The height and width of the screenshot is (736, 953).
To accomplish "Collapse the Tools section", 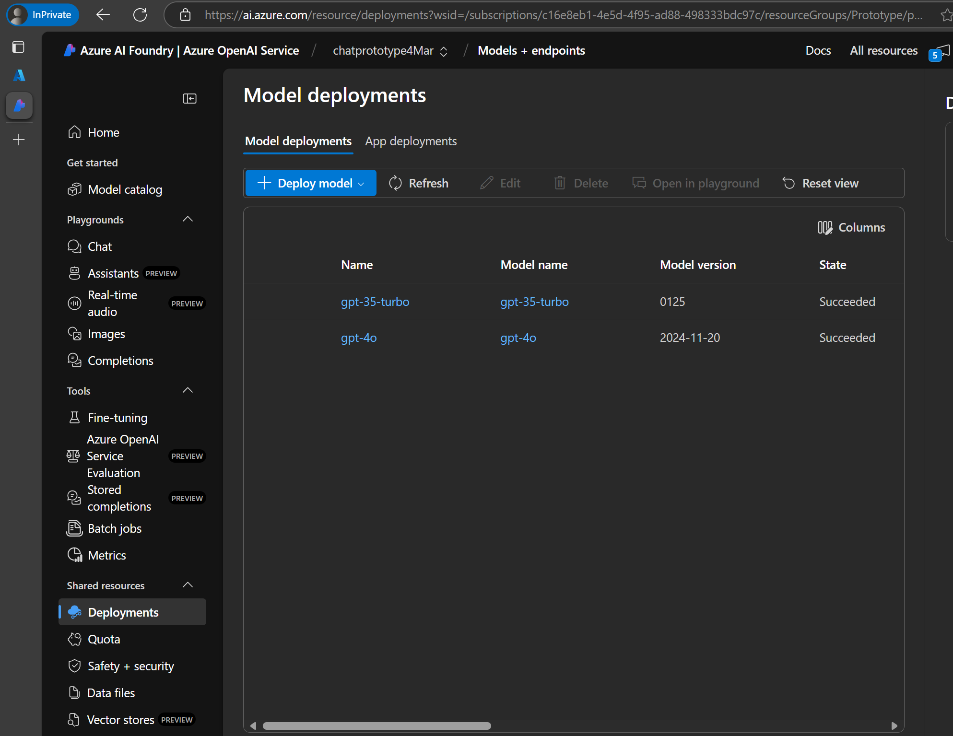I will (x=188, y=391).
